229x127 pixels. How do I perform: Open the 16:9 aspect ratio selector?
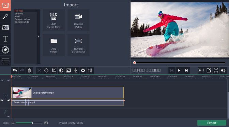(x=201, y=70)
